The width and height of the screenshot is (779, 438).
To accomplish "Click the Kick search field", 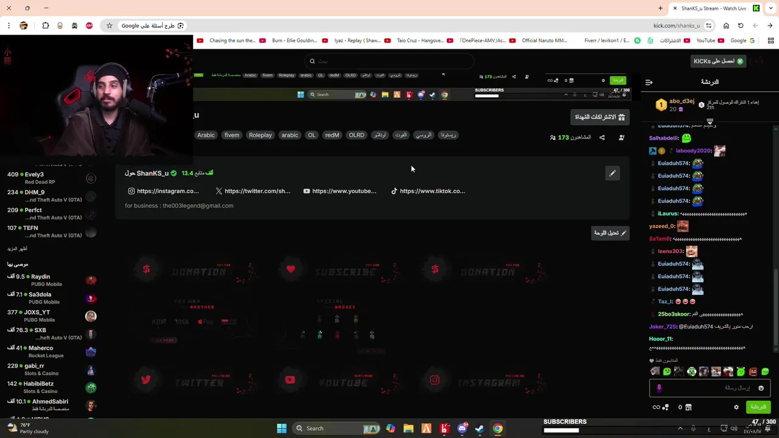I will click(389, 61).
